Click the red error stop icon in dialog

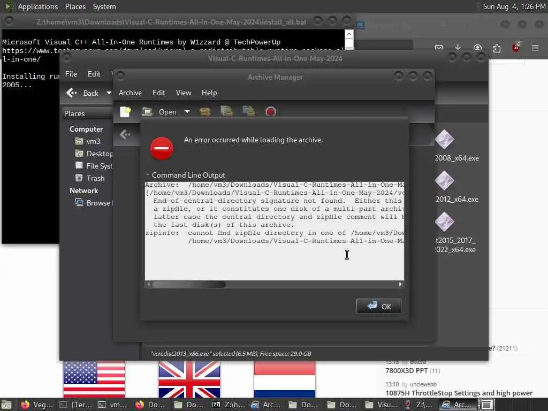[x=162, y=148]
